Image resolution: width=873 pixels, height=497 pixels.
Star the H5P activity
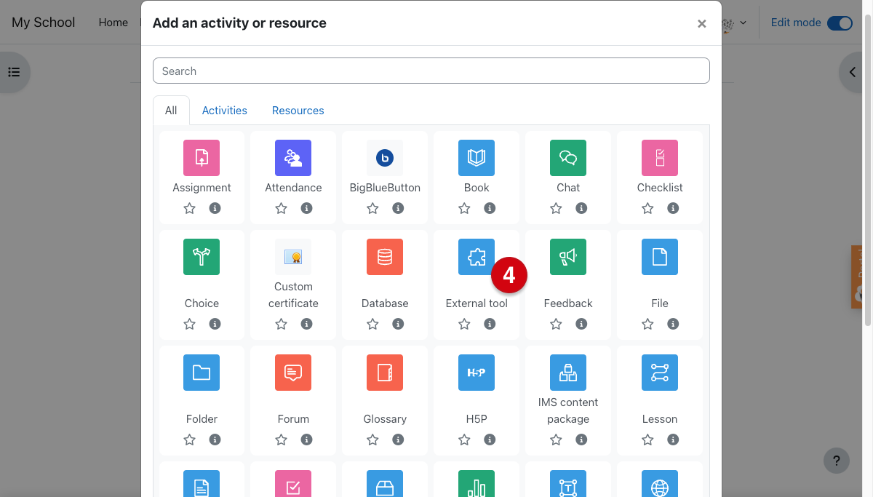[x=464, y=440]
